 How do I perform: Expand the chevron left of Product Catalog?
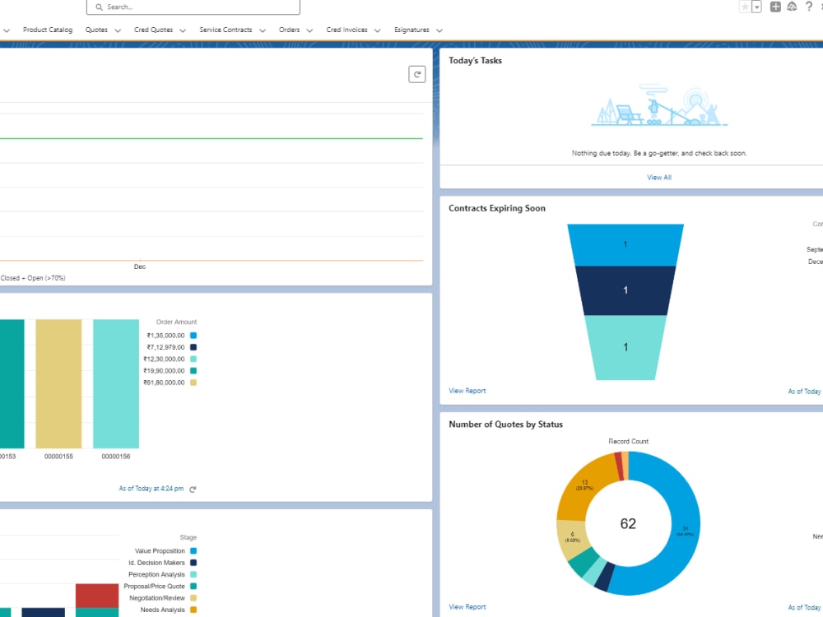7,30
